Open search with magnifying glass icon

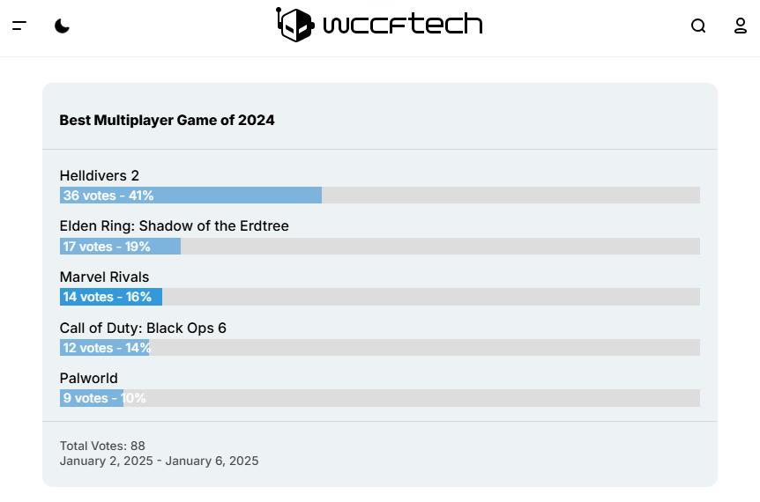coord(698,26)
